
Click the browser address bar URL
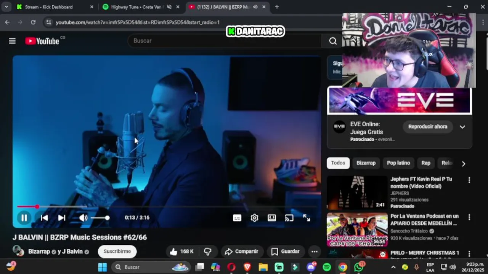pos(138,22)
